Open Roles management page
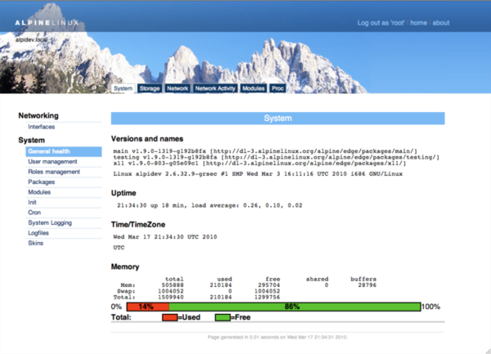 pos(54,172)
